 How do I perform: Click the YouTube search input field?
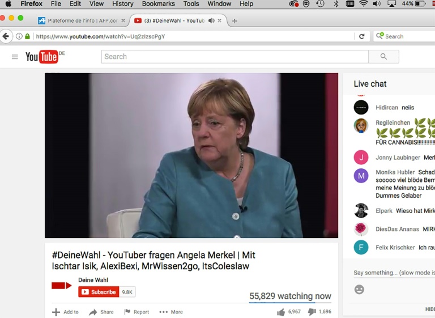click(x=234, y=57)
